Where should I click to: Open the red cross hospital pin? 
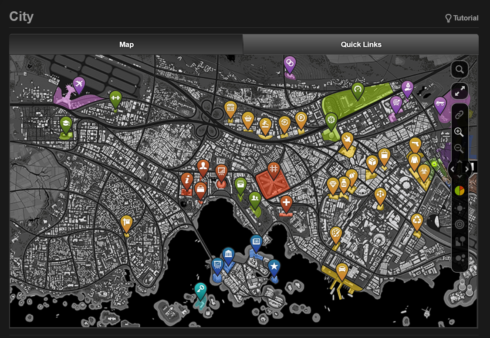pyautogui.click(x=286, y=204)
